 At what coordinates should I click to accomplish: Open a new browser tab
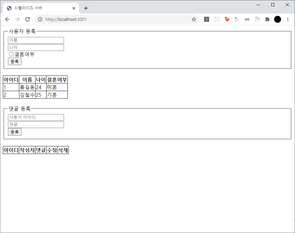pos(86,8)
